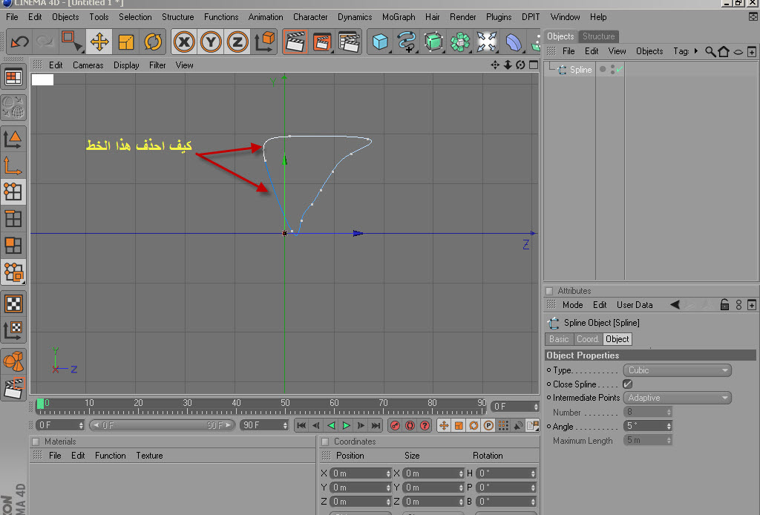Open the Objects manager Tags menu
Image resolution: width=760 pixels, height=515 pixels.
681,51
